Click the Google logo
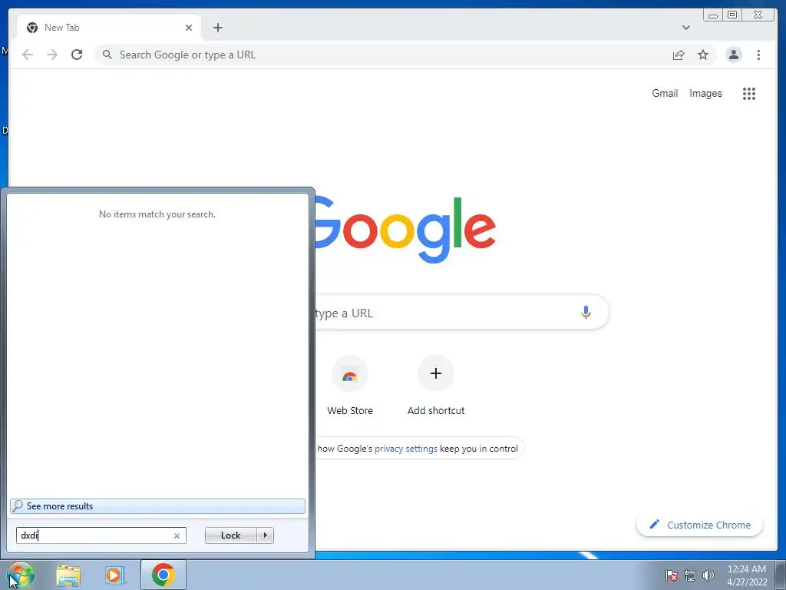 click(405, 230)
